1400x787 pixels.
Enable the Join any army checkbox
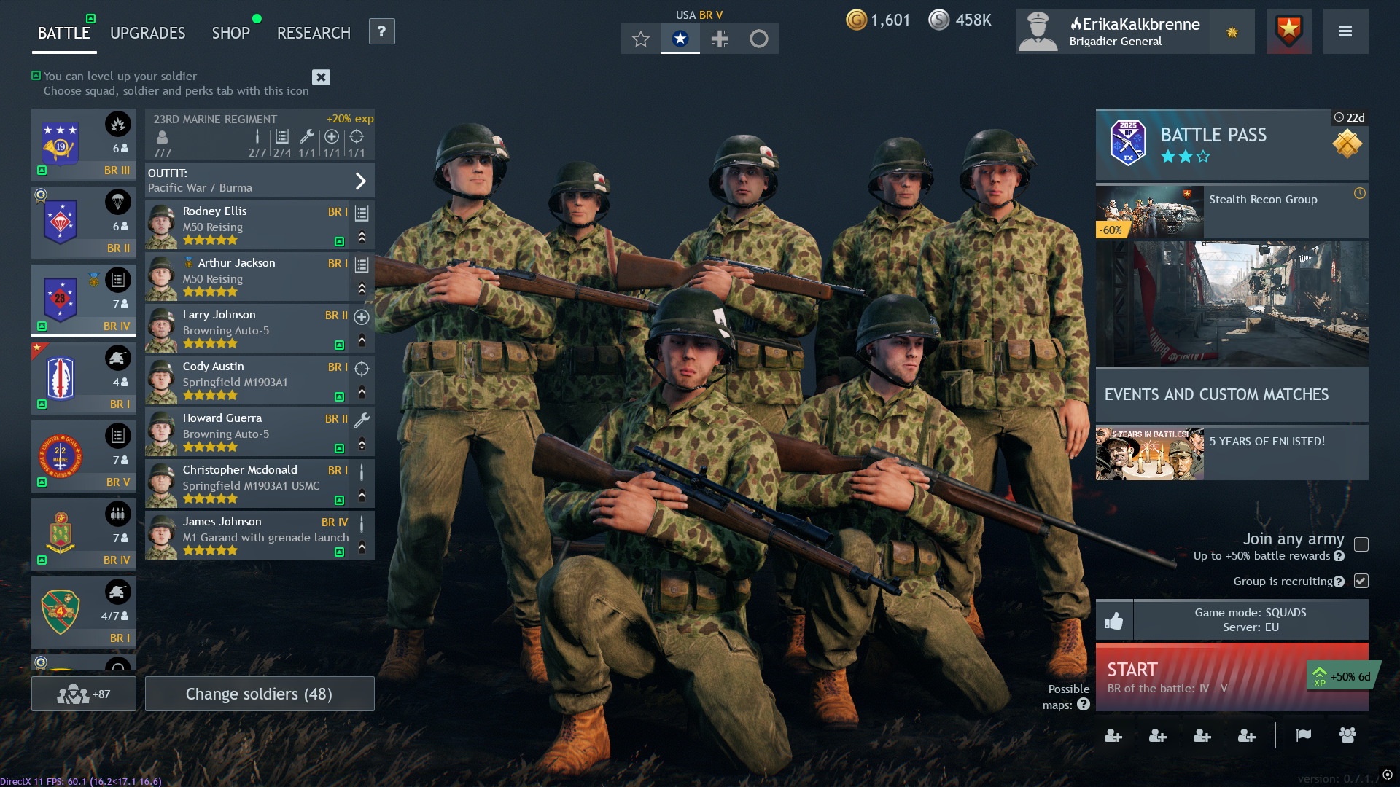1361,544
